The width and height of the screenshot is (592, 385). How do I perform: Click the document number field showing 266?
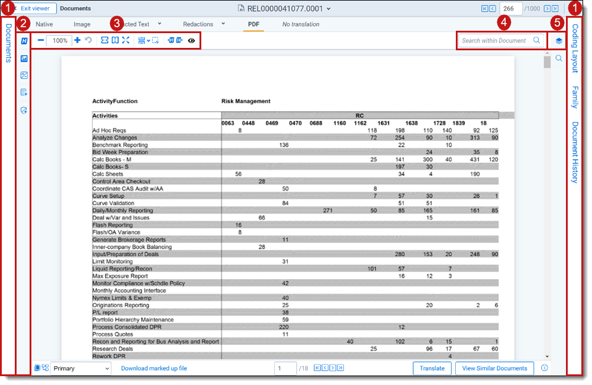(x=511, y=9)
